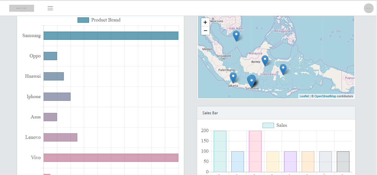Image resolution: width=377 pixels, height=175 pixels.
Task: Click the Samsung bar in chart
Action: 111,36
